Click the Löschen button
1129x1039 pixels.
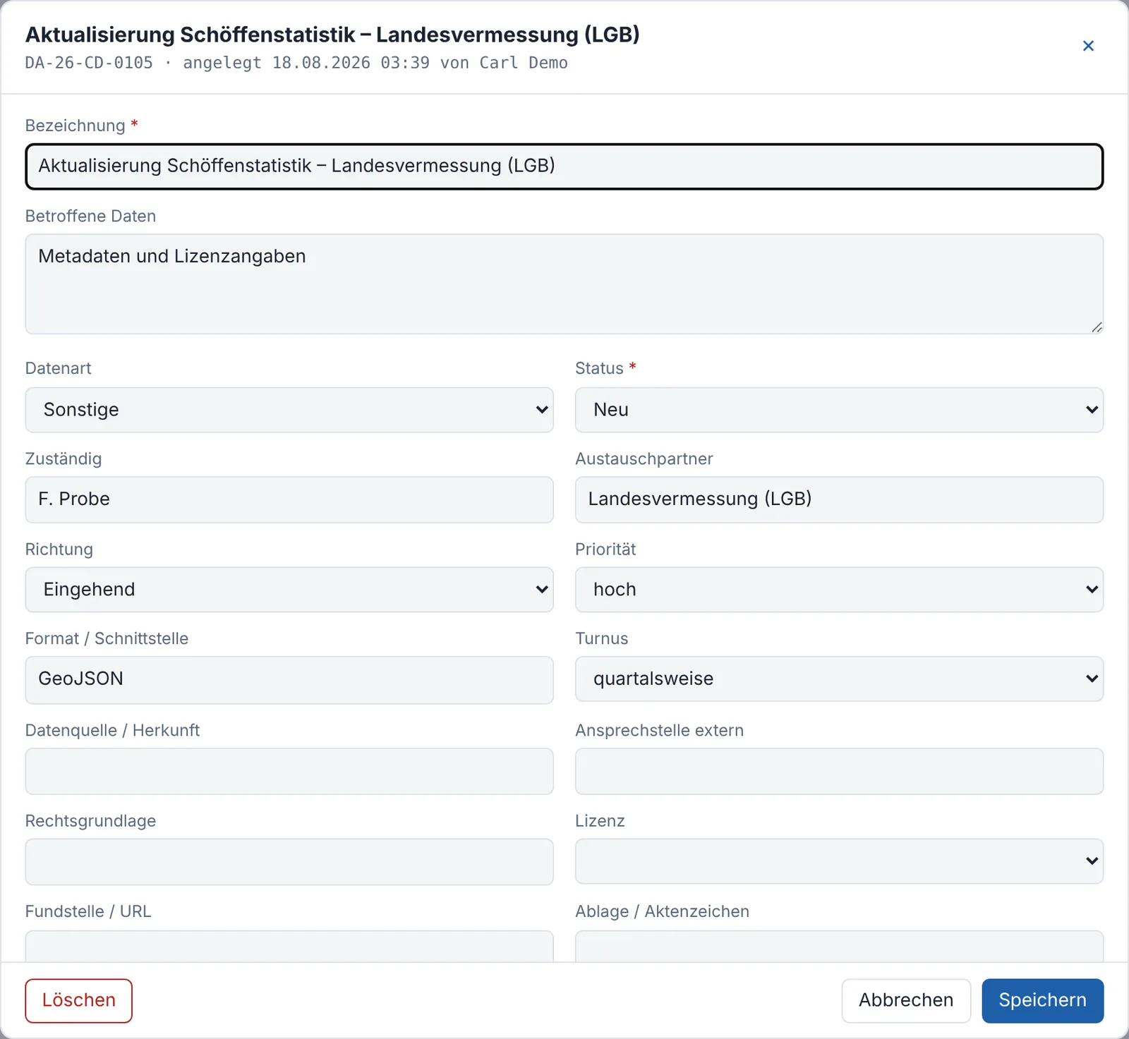point(79,1000)
